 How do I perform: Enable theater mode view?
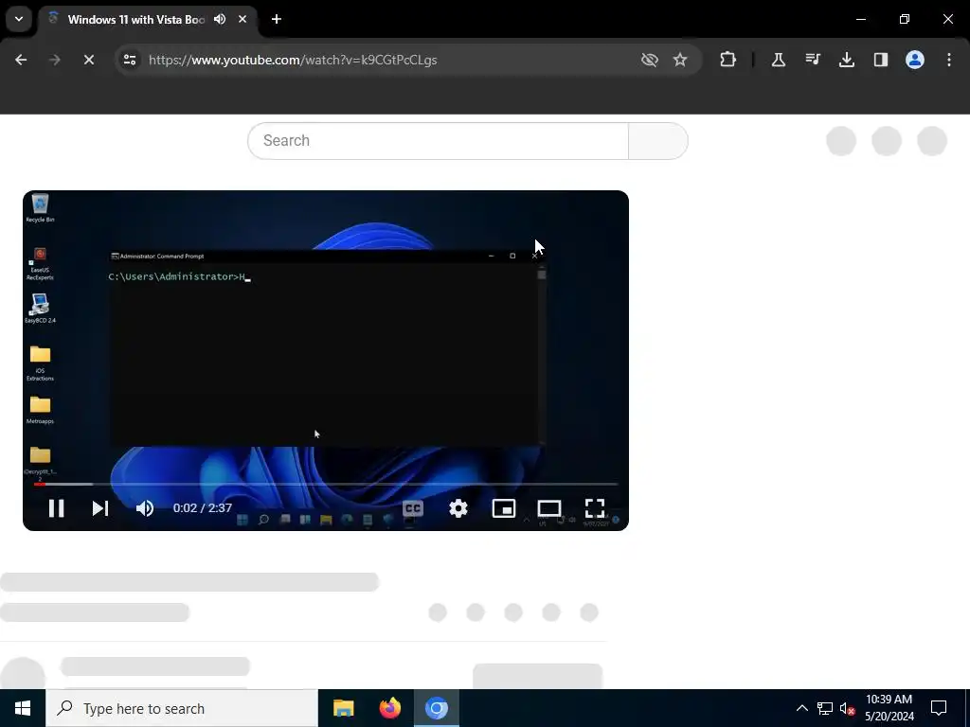pyautogui.click(x=549, y=508)
